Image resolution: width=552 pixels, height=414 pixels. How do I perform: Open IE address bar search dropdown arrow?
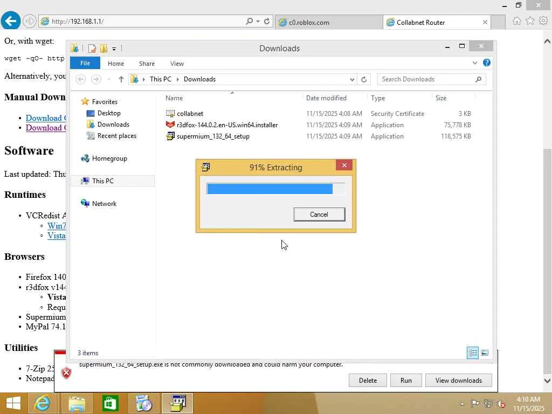coord(258,22)
